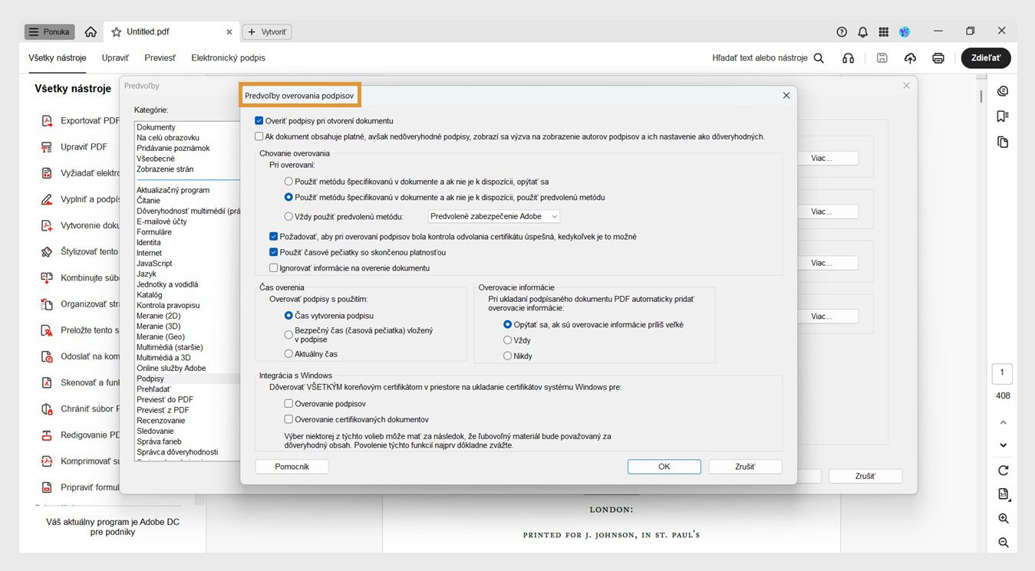
Task: Click Zrušiť in the Predvoľby window
Action: 865,476
